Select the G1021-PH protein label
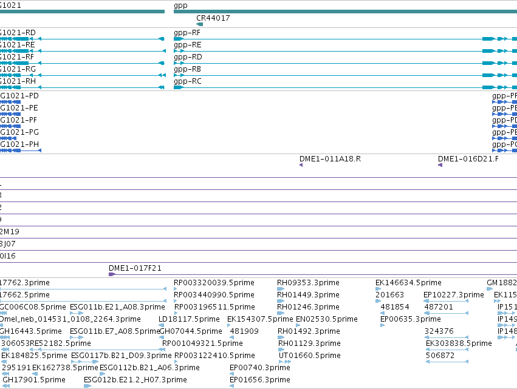The width and height of the screenshot is (517, 389). 19,144
